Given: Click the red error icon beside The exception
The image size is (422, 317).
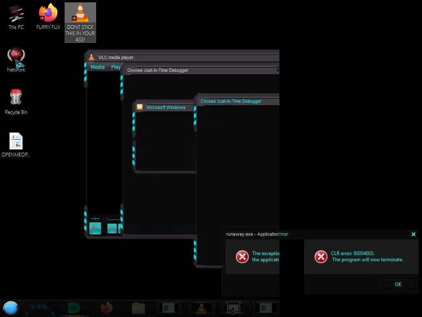Looking at the screenshot, I should tap(242, 257).
